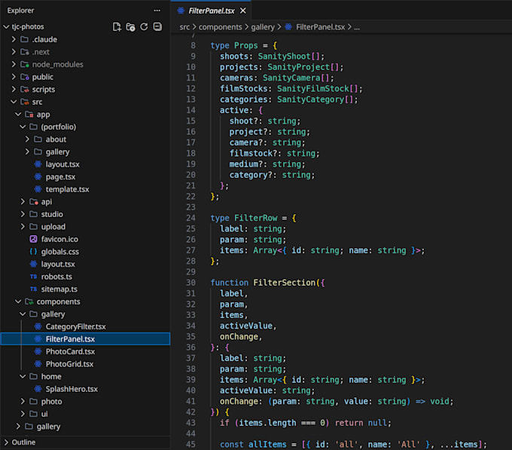
Task: Collapse the components folder
Action: click(x=18, y=302)
